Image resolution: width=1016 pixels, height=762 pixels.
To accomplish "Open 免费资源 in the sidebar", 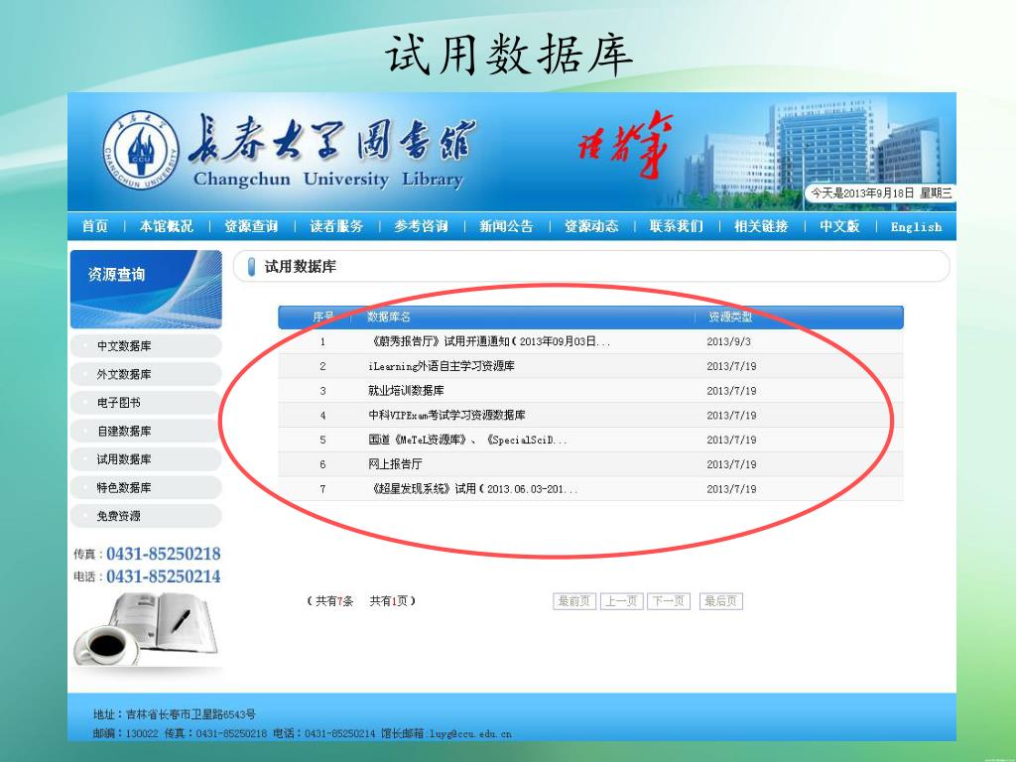I will [x=146, y=516].
